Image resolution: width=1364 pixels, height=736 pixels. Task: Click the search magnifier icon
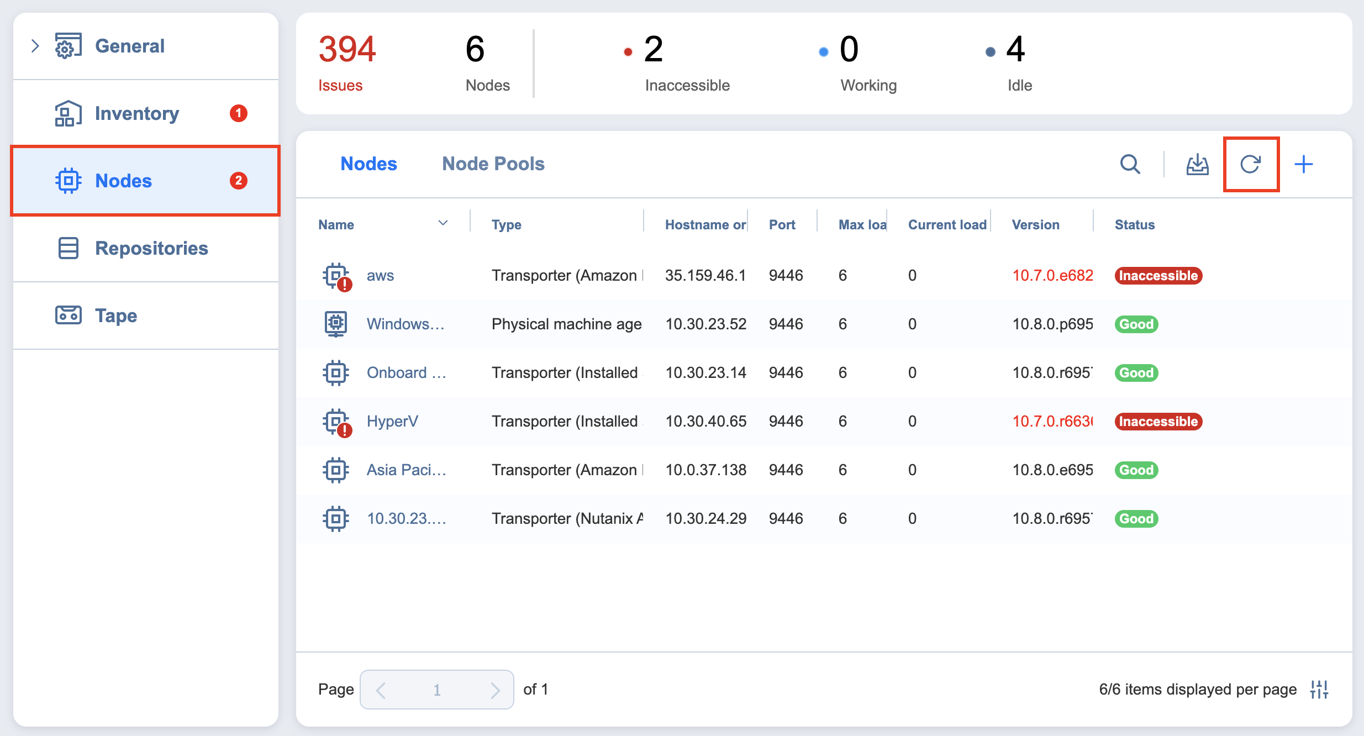tap(1130, 164)
